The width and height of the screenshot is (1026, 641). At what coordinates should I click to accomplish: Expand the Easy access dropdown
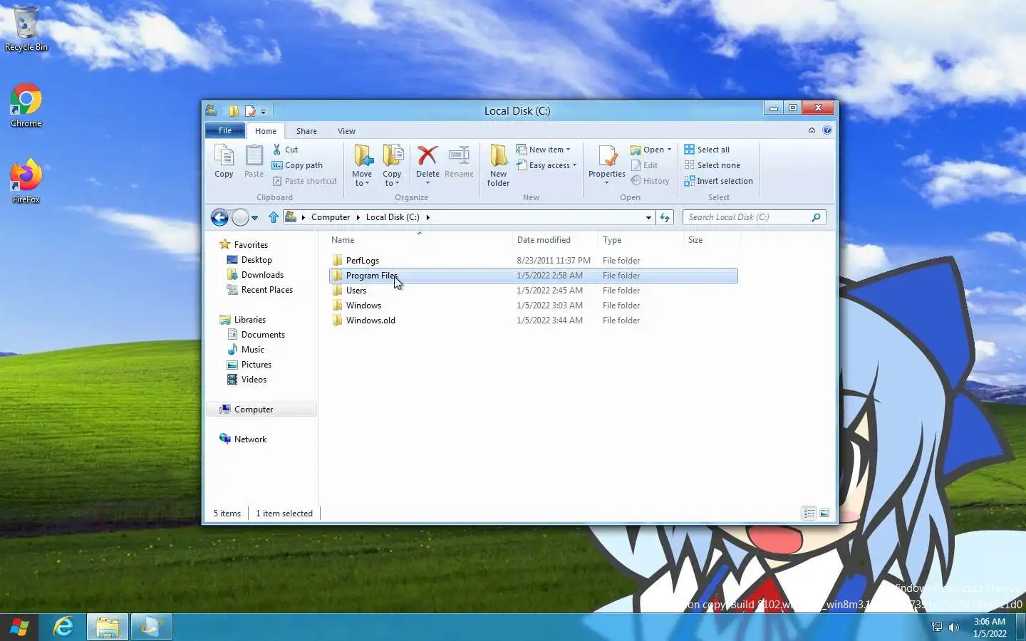pos(574,165)
